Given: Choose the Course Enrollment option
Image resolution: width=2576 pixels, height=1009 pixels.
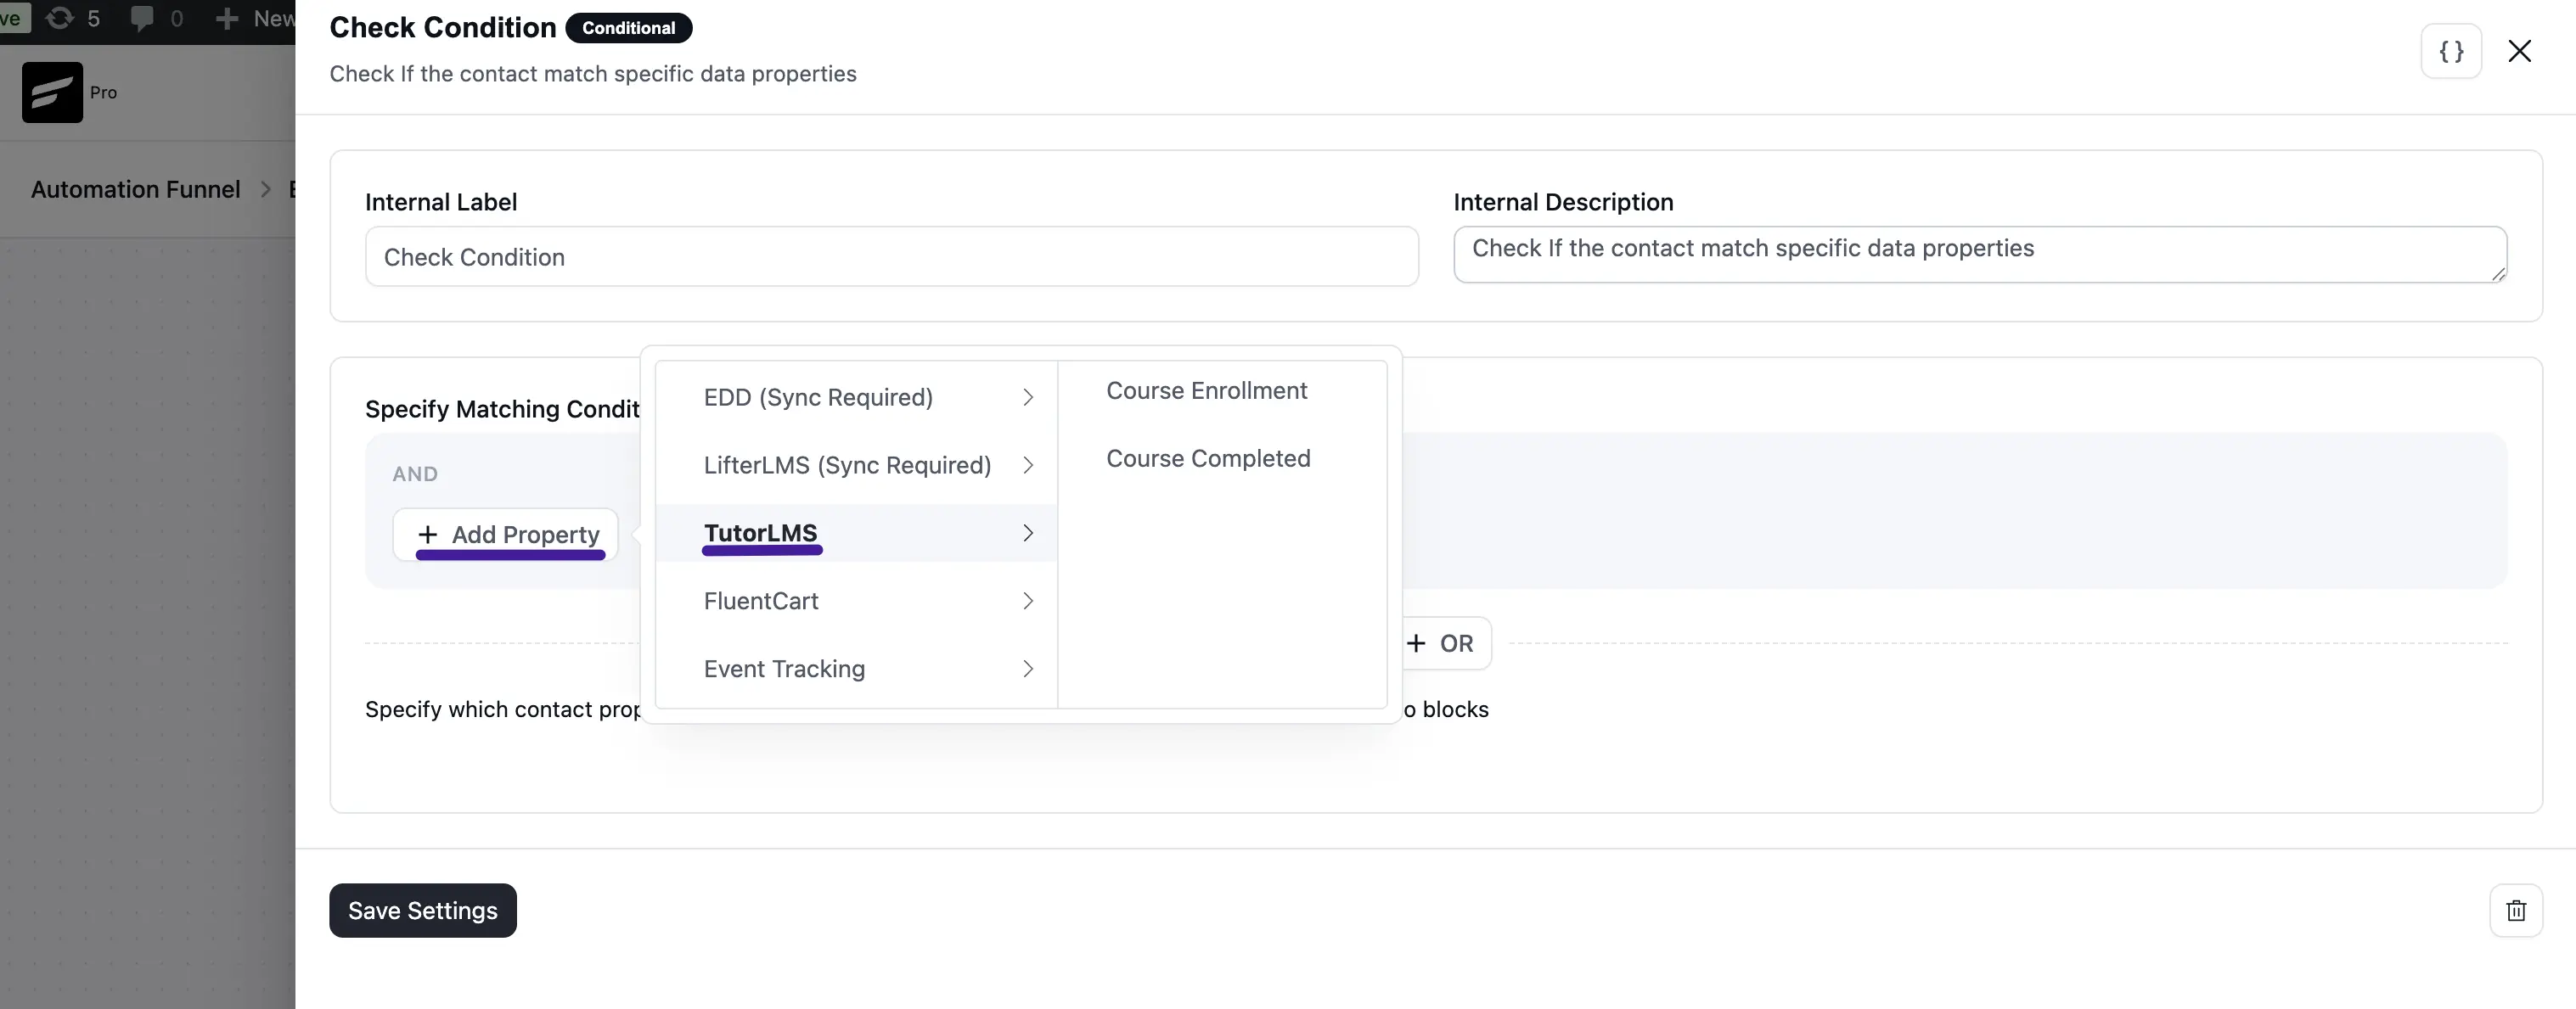Looking at the screenshot, I should click(x=1206, y=390).
